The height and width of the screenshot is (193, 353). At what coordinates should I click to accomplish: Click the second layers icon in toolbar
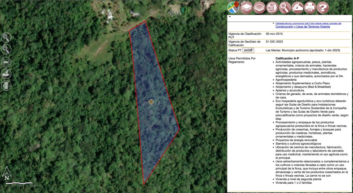[x=259, y=7]
